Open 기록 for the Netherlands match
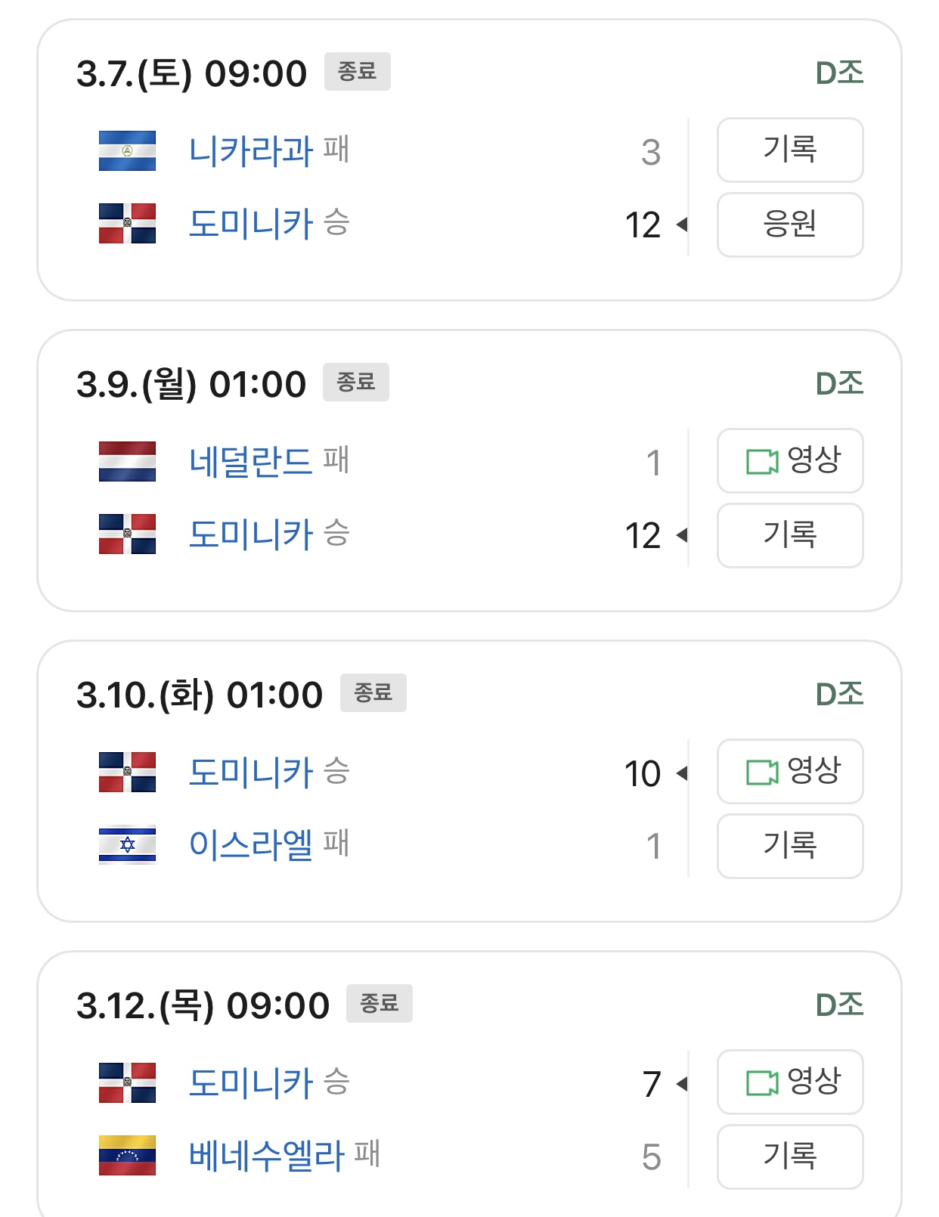The height and width of the screenshot is (1217, 939). coord(789,535)
